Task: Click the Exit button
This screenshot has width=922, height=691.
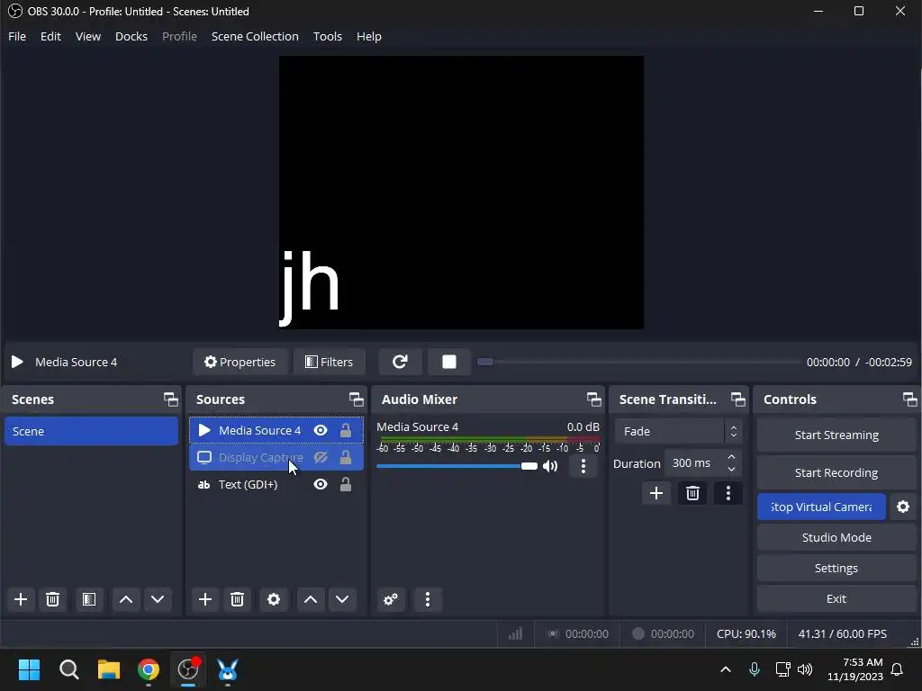Action: [836, 598]
